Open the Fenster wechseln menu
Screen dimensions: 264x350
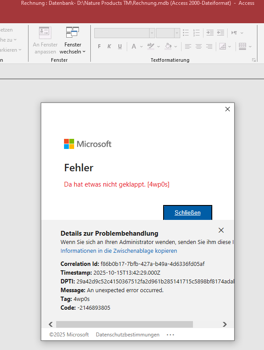pyautogui.click(x=72, y=41)
